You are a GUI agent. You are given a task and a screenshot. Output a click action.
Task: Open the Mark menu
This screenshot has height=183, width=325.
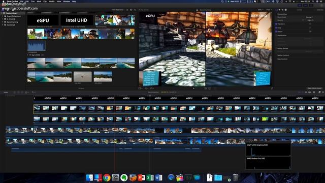39,2
